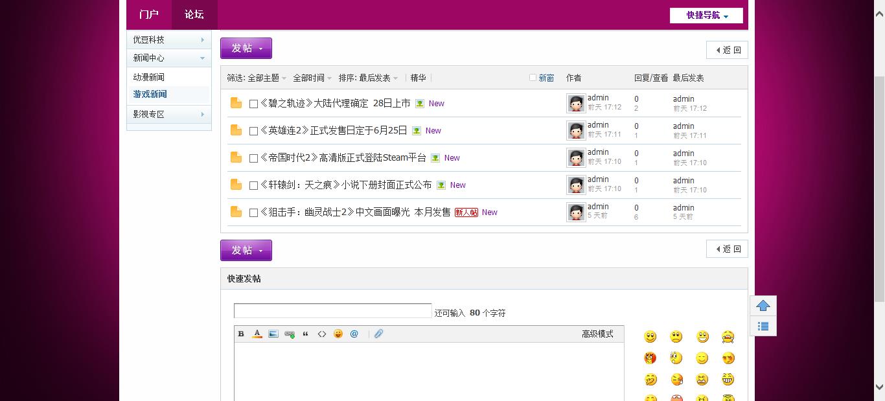Click the 发帖 button above the thread list
The width and height of the screenshot is (885, 401).
point(246,49)
